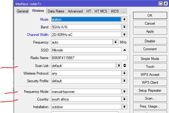Open the Security Profile dropdown

(x=124, y=81)
